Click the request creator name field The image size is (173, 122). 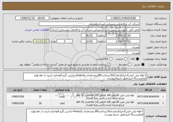[95, 30]
